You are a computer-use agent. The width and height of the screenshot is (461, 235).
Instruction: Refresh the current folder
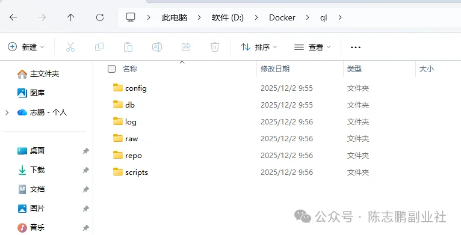pyautogui.click(x=100, y=17)
